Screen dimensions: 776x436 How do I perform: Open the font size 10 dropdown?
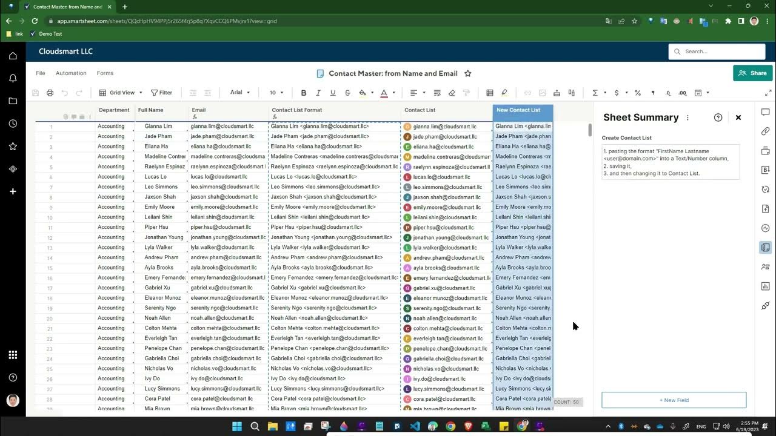coord(277,93)
